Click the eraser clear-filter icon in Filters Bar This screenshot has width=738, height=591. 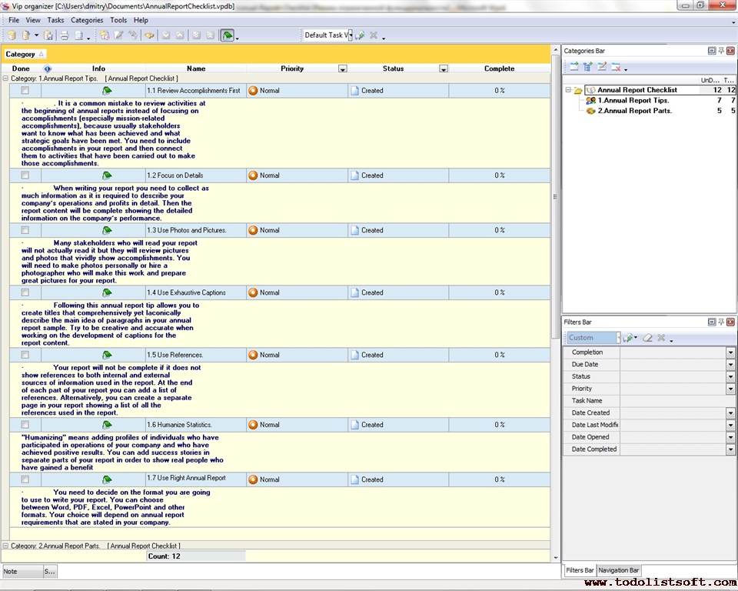tap(647, 338)
